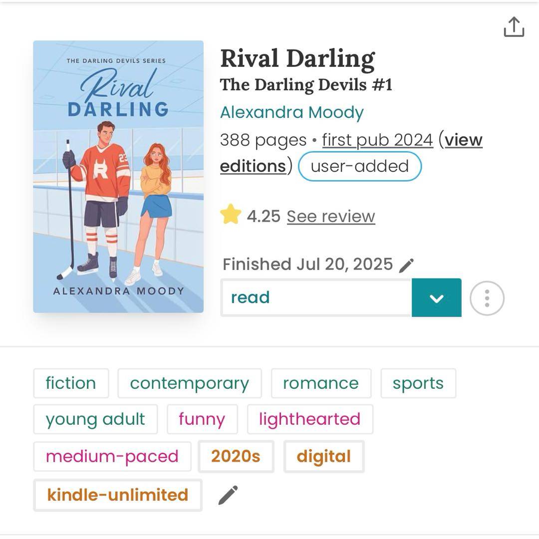The width and height of the screenshot is (539, 539).
Task: Click the 'user-added' badge
Action: pos(359,166)
